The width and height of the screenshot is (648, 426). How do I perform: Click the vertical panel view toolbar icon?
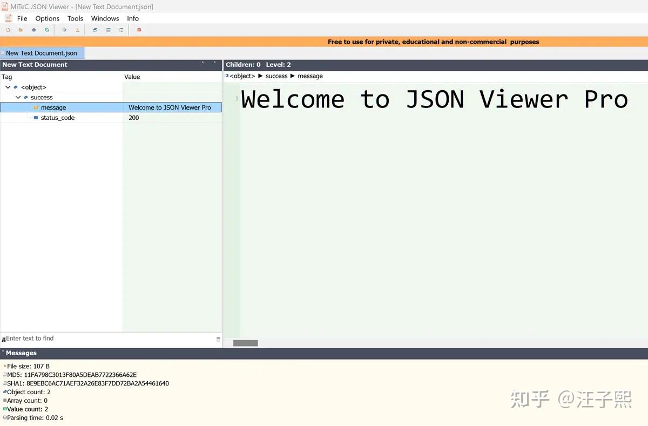[x=121, y=30]
